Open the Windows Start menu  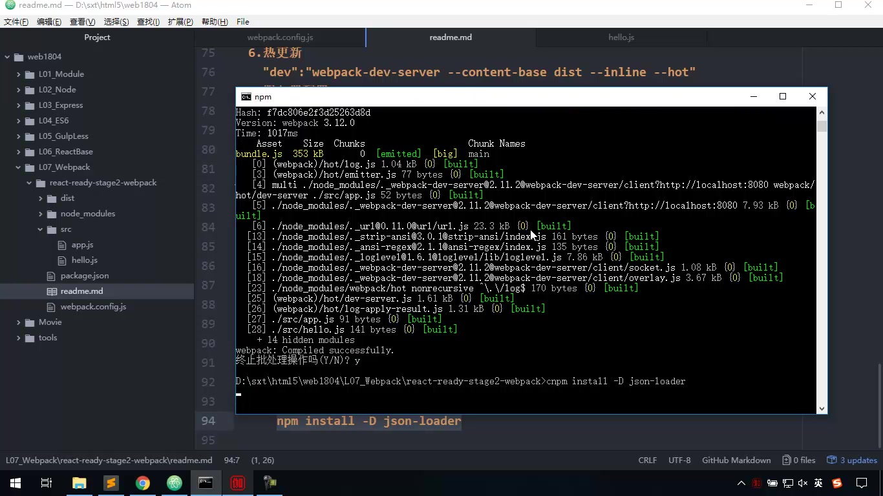point(16,483)
